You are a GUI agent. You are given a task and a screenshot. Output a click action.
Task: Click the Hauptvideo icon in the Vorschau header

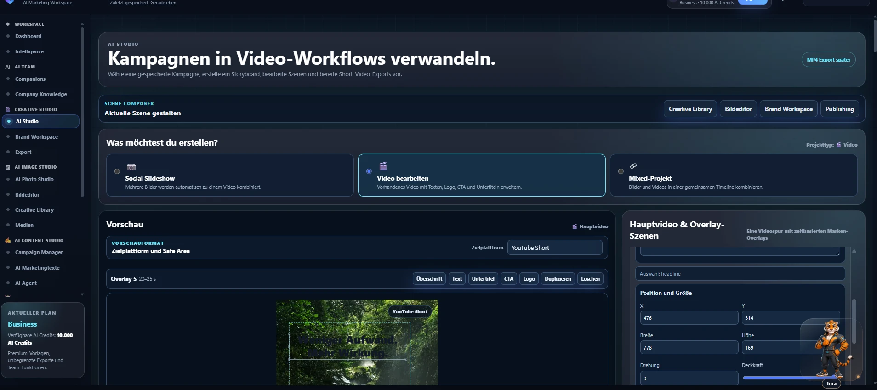(x=575, y=226)
